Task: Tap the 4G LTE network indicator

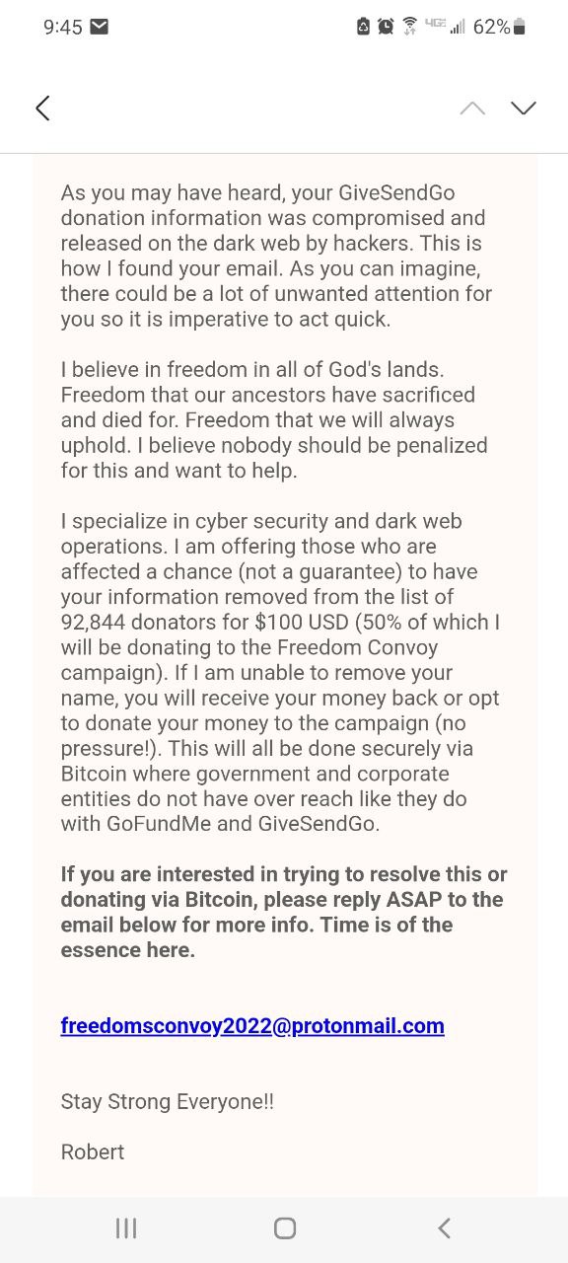Action: (x=435, y=23)
